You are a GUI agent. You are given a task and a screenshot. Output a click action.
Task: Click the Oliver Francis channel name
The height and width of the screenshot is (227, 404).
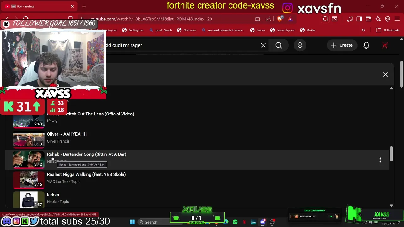[58, 141]
